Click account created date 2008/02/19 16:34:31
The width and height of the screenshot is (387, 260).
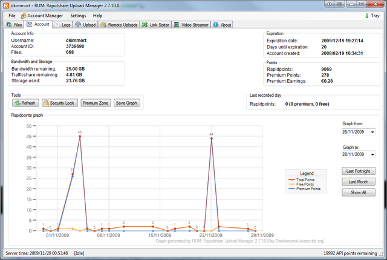coord(342,53)
